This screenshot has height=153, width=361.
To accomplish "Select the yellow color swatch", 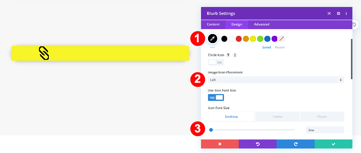I will [x=253, y=39].
